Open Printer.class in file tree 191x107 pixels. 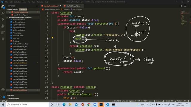coord(17,33)
